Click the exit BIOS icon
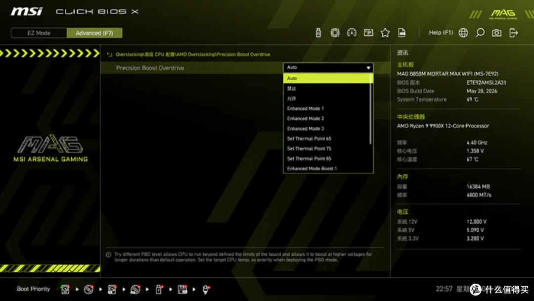Viewport: 534px width, 301px height. point(514,33)
